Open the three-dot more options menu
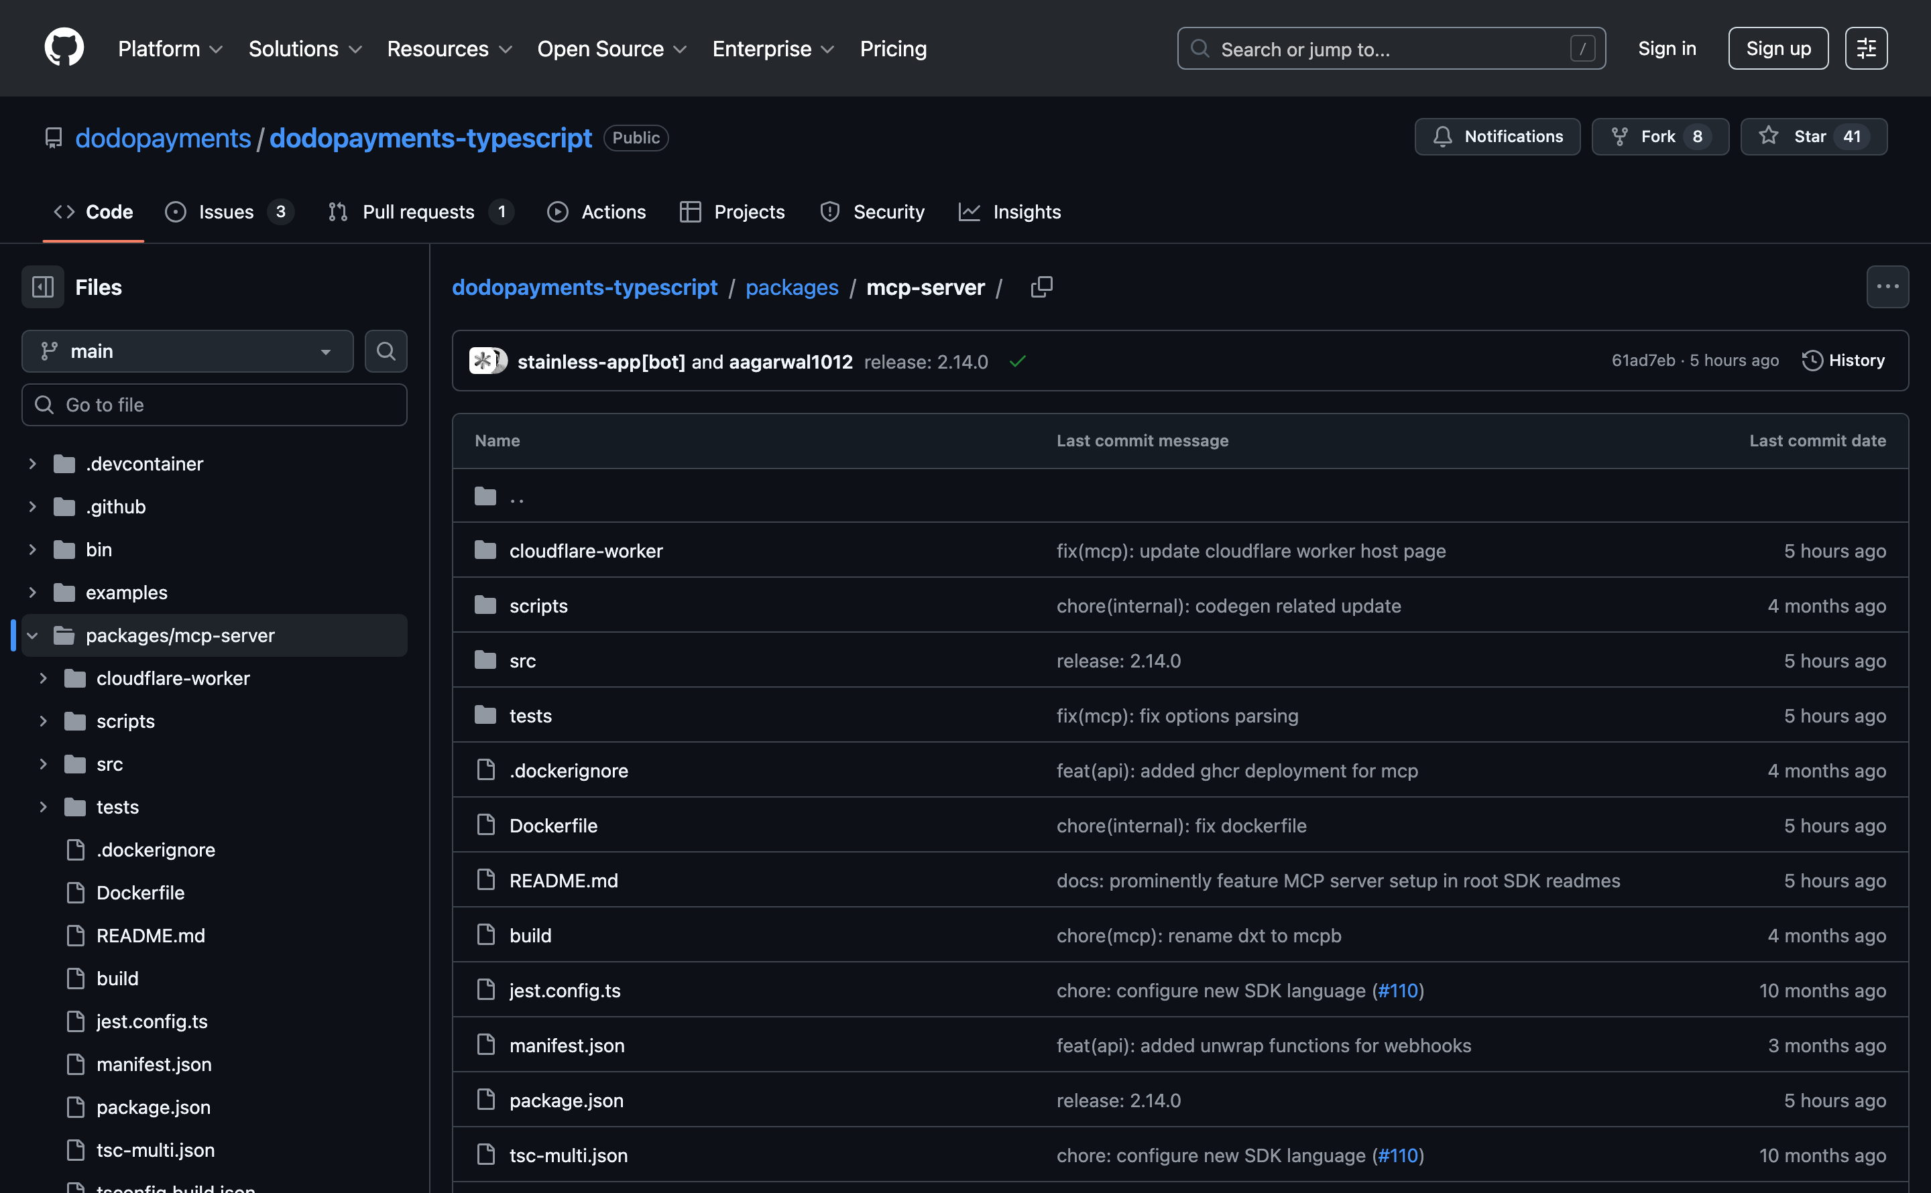The image size is (1931, 1193). point(1887,288)
